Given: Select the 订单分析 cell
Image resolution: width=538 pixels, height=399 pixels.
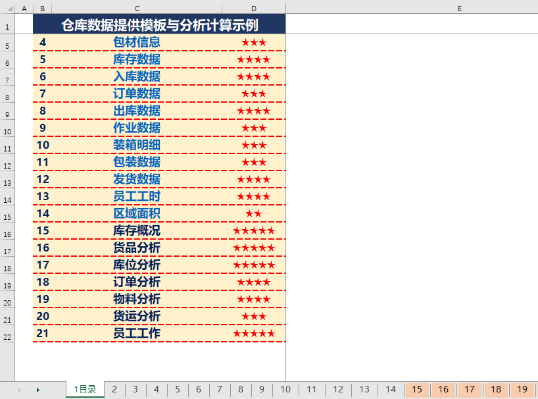Looking at the screenshot, I should pyautogui.click(x=137, y=282).
